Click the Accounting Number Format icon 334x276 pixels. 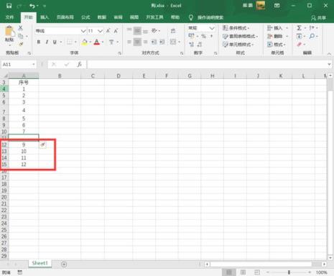(191, 36)
